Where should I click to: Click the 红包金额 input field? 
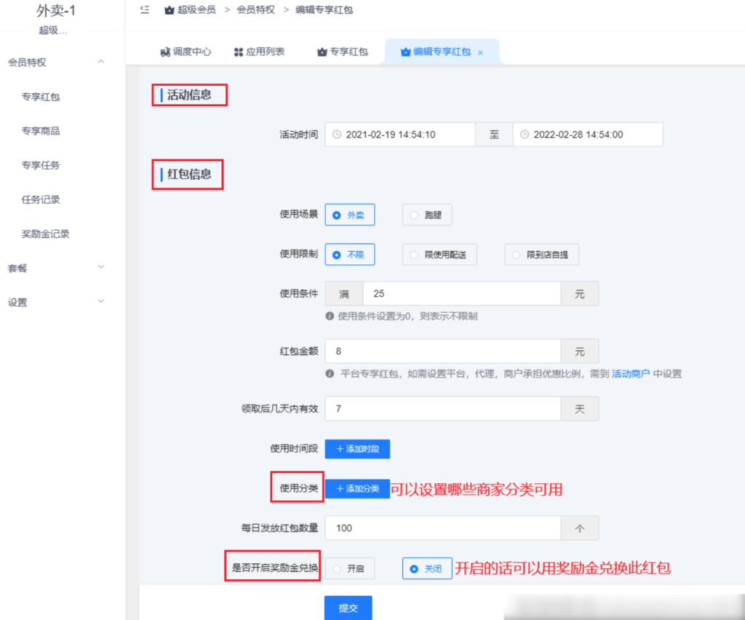click(444, 351)
